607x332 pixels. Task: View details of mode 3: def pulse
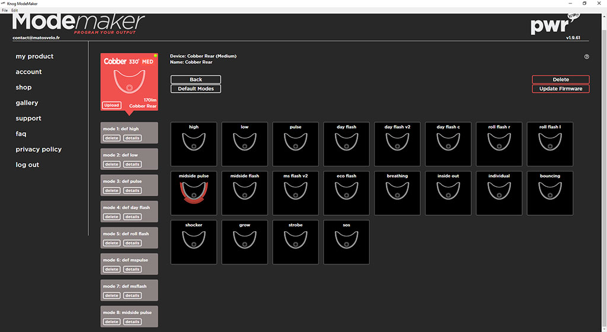click(132, 191)
